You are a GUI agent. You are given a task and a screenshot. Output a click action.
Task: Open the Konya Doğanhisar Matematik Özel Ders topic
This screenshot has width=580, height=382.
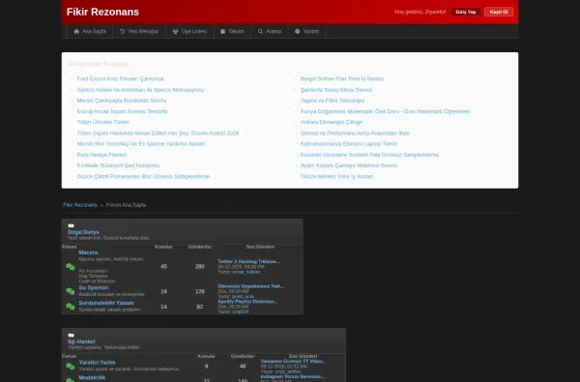click(385, 111)
